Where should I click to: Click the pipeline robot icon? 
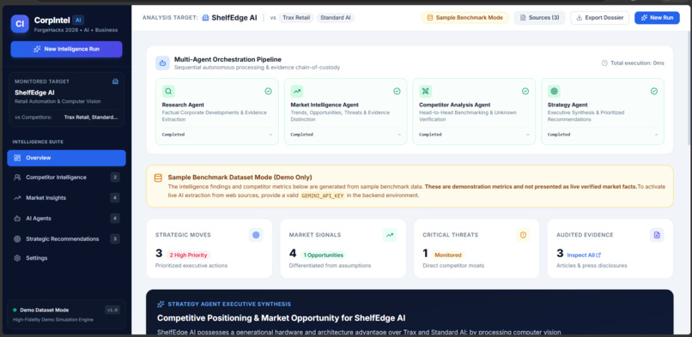(162, 63)
